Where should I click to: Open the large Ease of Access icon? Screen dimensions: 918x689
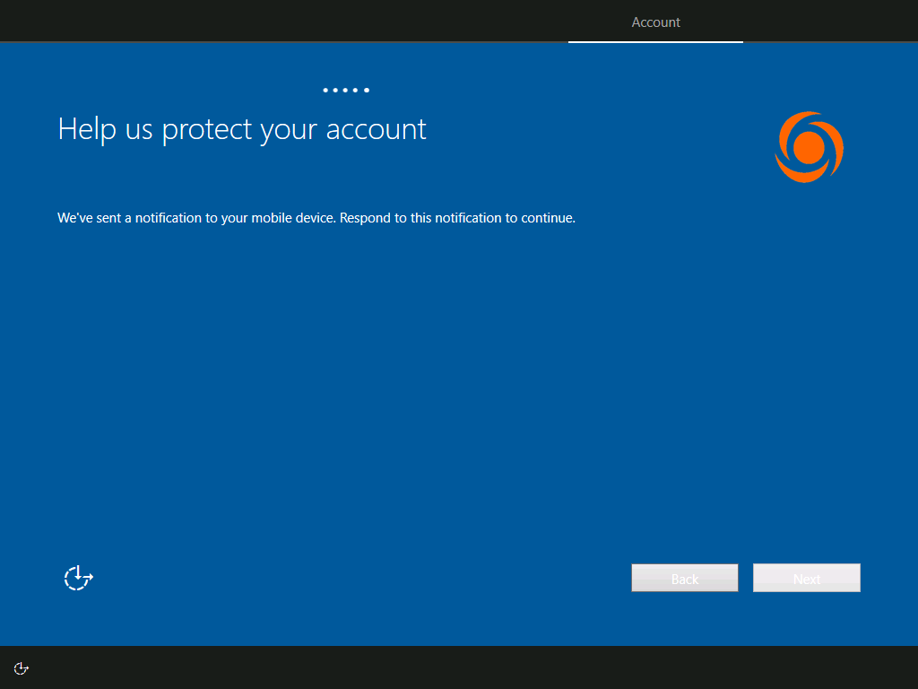point(79,578)
